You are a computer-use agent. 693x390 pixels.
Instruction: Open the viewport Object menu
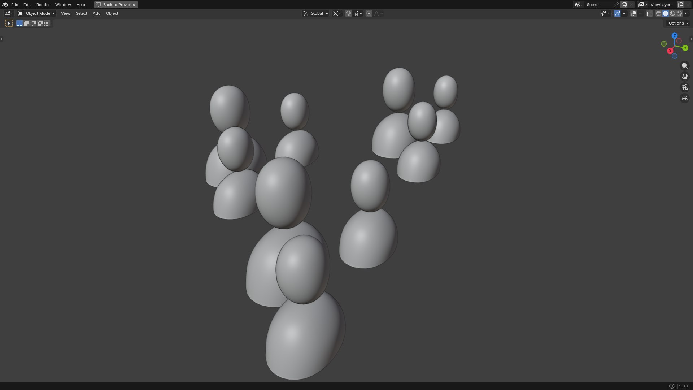112,13
